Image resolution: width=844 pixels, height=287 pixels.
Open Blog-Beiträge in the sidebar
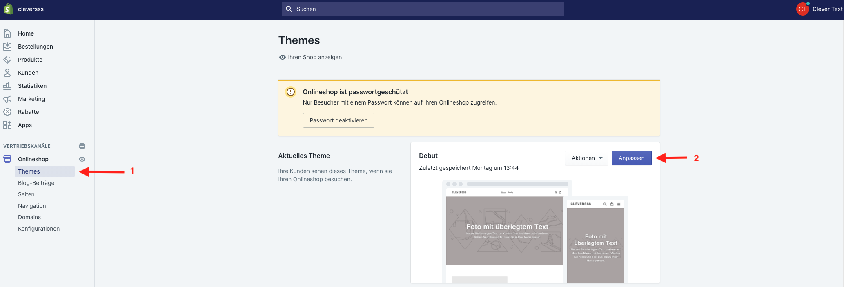[x=36, y=183]
